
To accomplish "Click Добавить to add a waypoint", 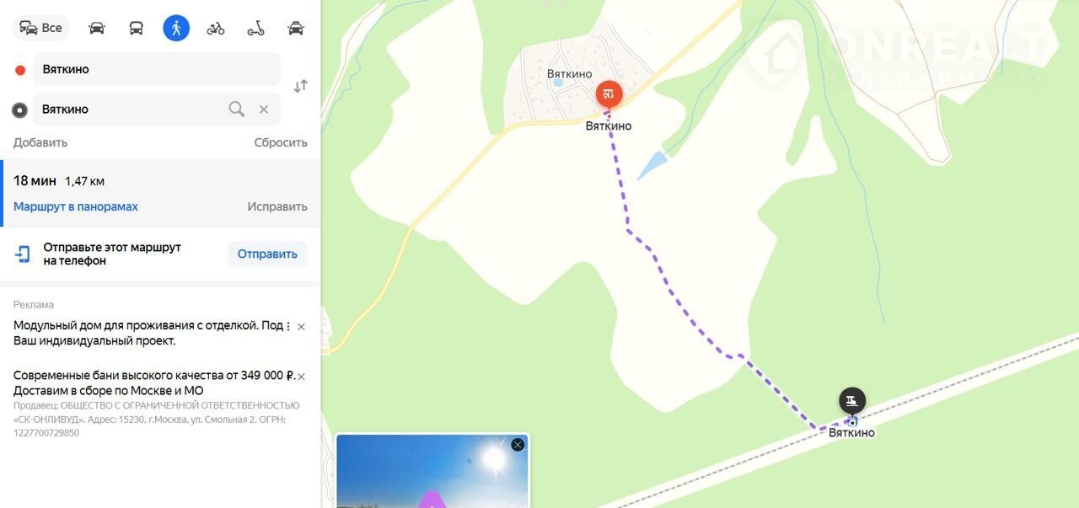I will pyautogui.click(x=40, y=142).
